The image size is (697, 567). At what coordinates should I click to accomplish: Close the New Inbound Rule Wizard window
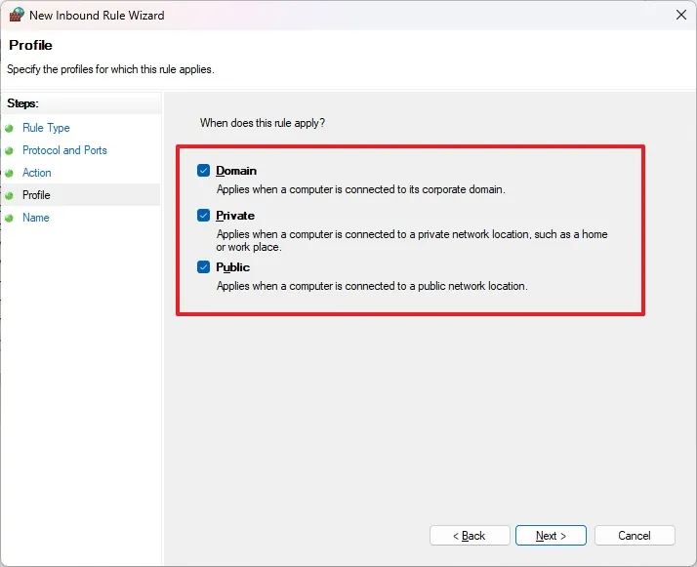pos(681,15)
